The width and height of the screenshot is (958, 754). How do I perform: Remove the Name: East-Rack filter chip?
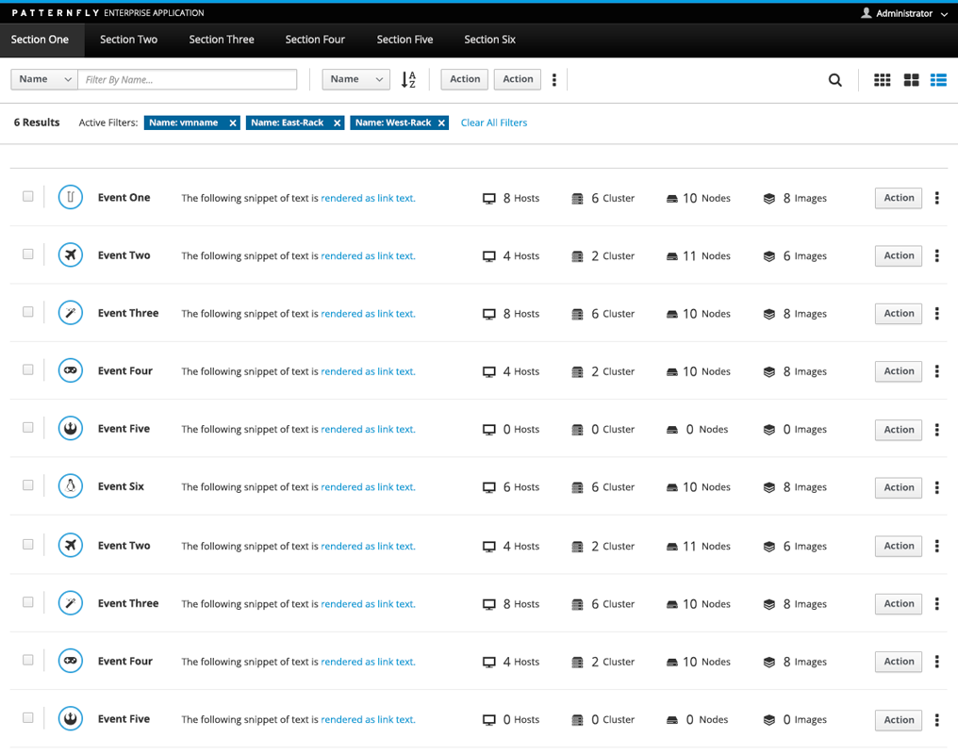(x=337, y=123)
